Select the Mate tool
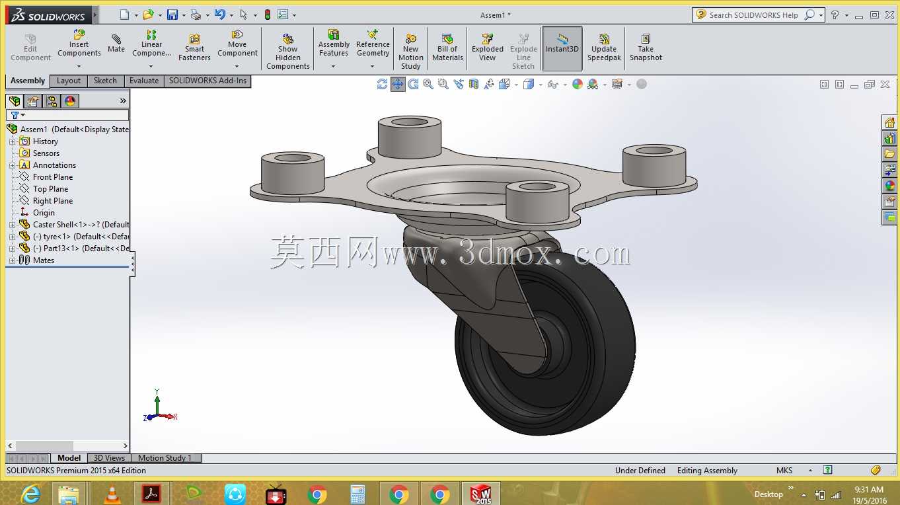 click(x=116, y=44)
